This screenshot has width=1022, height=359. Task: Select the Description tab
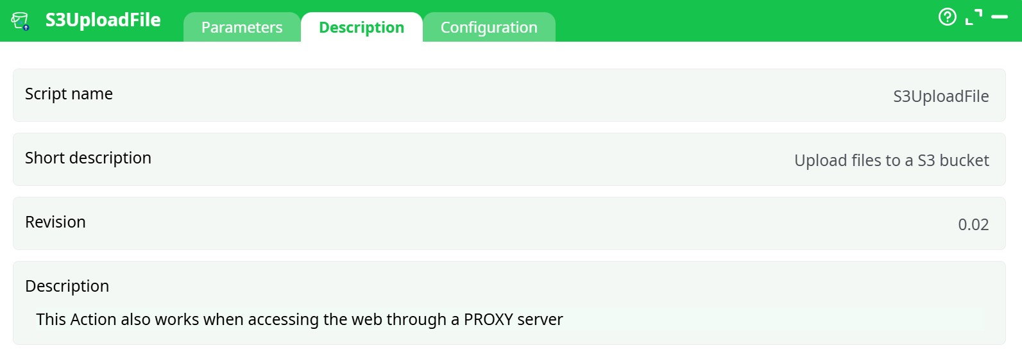tap(361, 28)
